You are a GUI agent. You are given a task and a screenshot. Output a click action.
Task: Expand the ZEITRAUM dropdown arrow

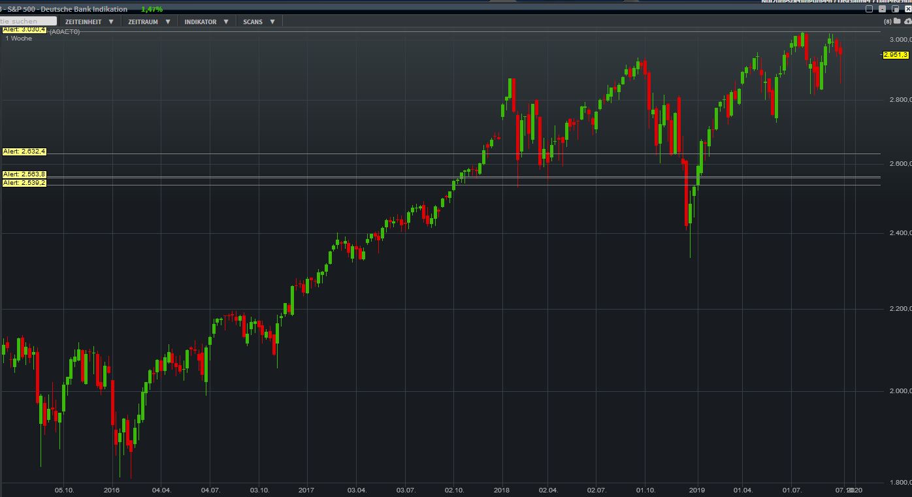coord(169,21)
